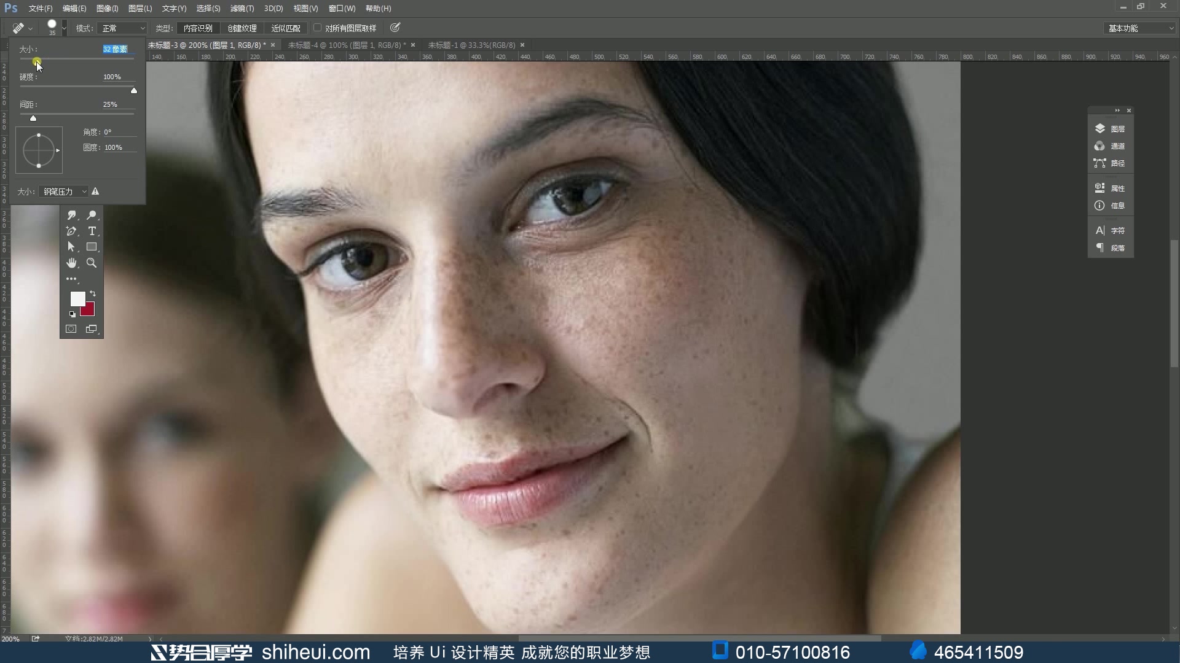Click the angle 0° value field

119,132
